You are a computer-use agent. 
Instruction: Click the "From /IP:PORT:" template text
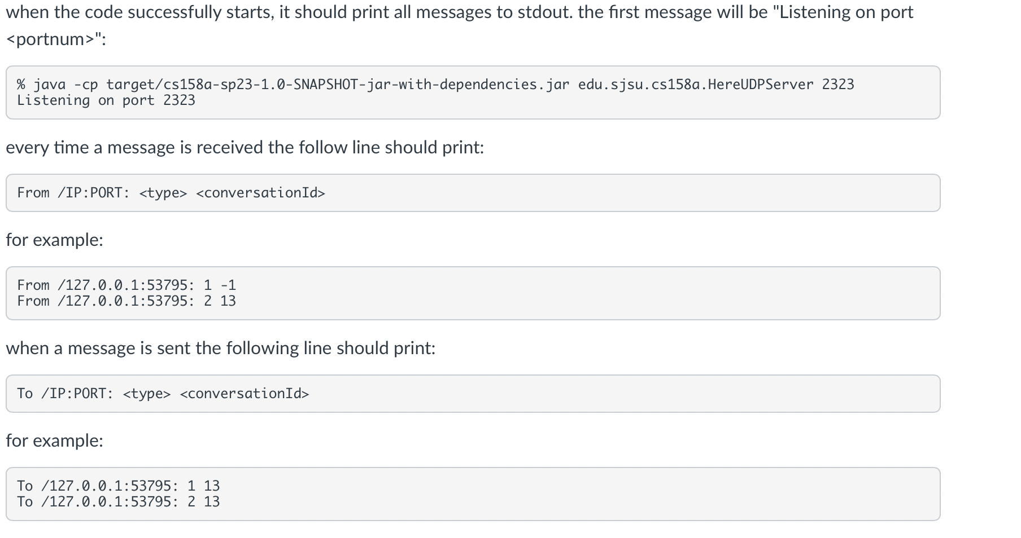(x=73, y=193)
